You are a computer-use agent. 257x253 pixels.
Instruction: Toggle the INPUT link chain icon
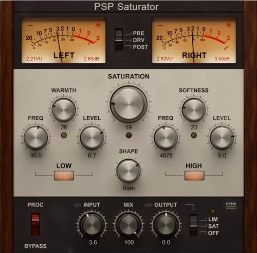coord(78,205)
